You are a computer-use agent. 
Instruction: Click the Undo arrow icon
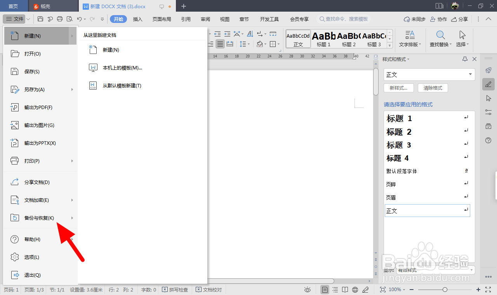point(79,19)
